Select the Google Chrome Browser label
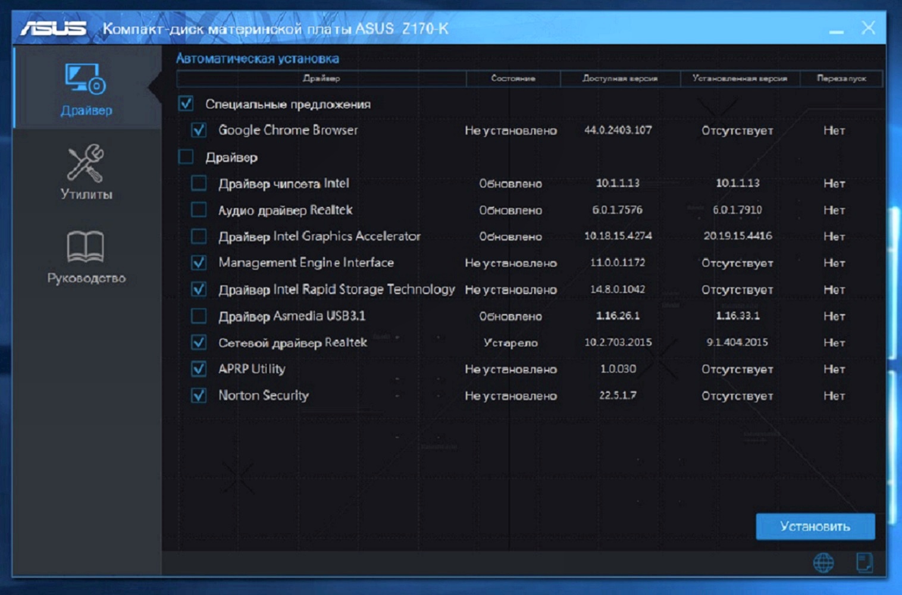The image size is (902, 595). click(288, 130)
